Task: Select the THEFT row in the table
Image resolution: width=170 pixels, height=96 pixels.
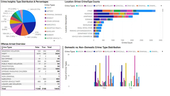Action: pyautogui.click(x=31, y=54)
